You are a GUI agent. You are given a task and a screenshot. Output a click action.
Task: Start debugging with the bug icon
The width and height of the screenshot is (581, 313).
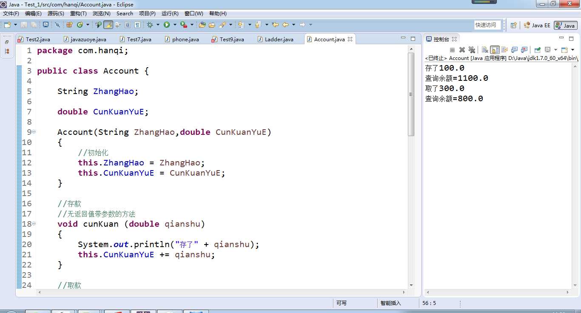click(149, 25)
